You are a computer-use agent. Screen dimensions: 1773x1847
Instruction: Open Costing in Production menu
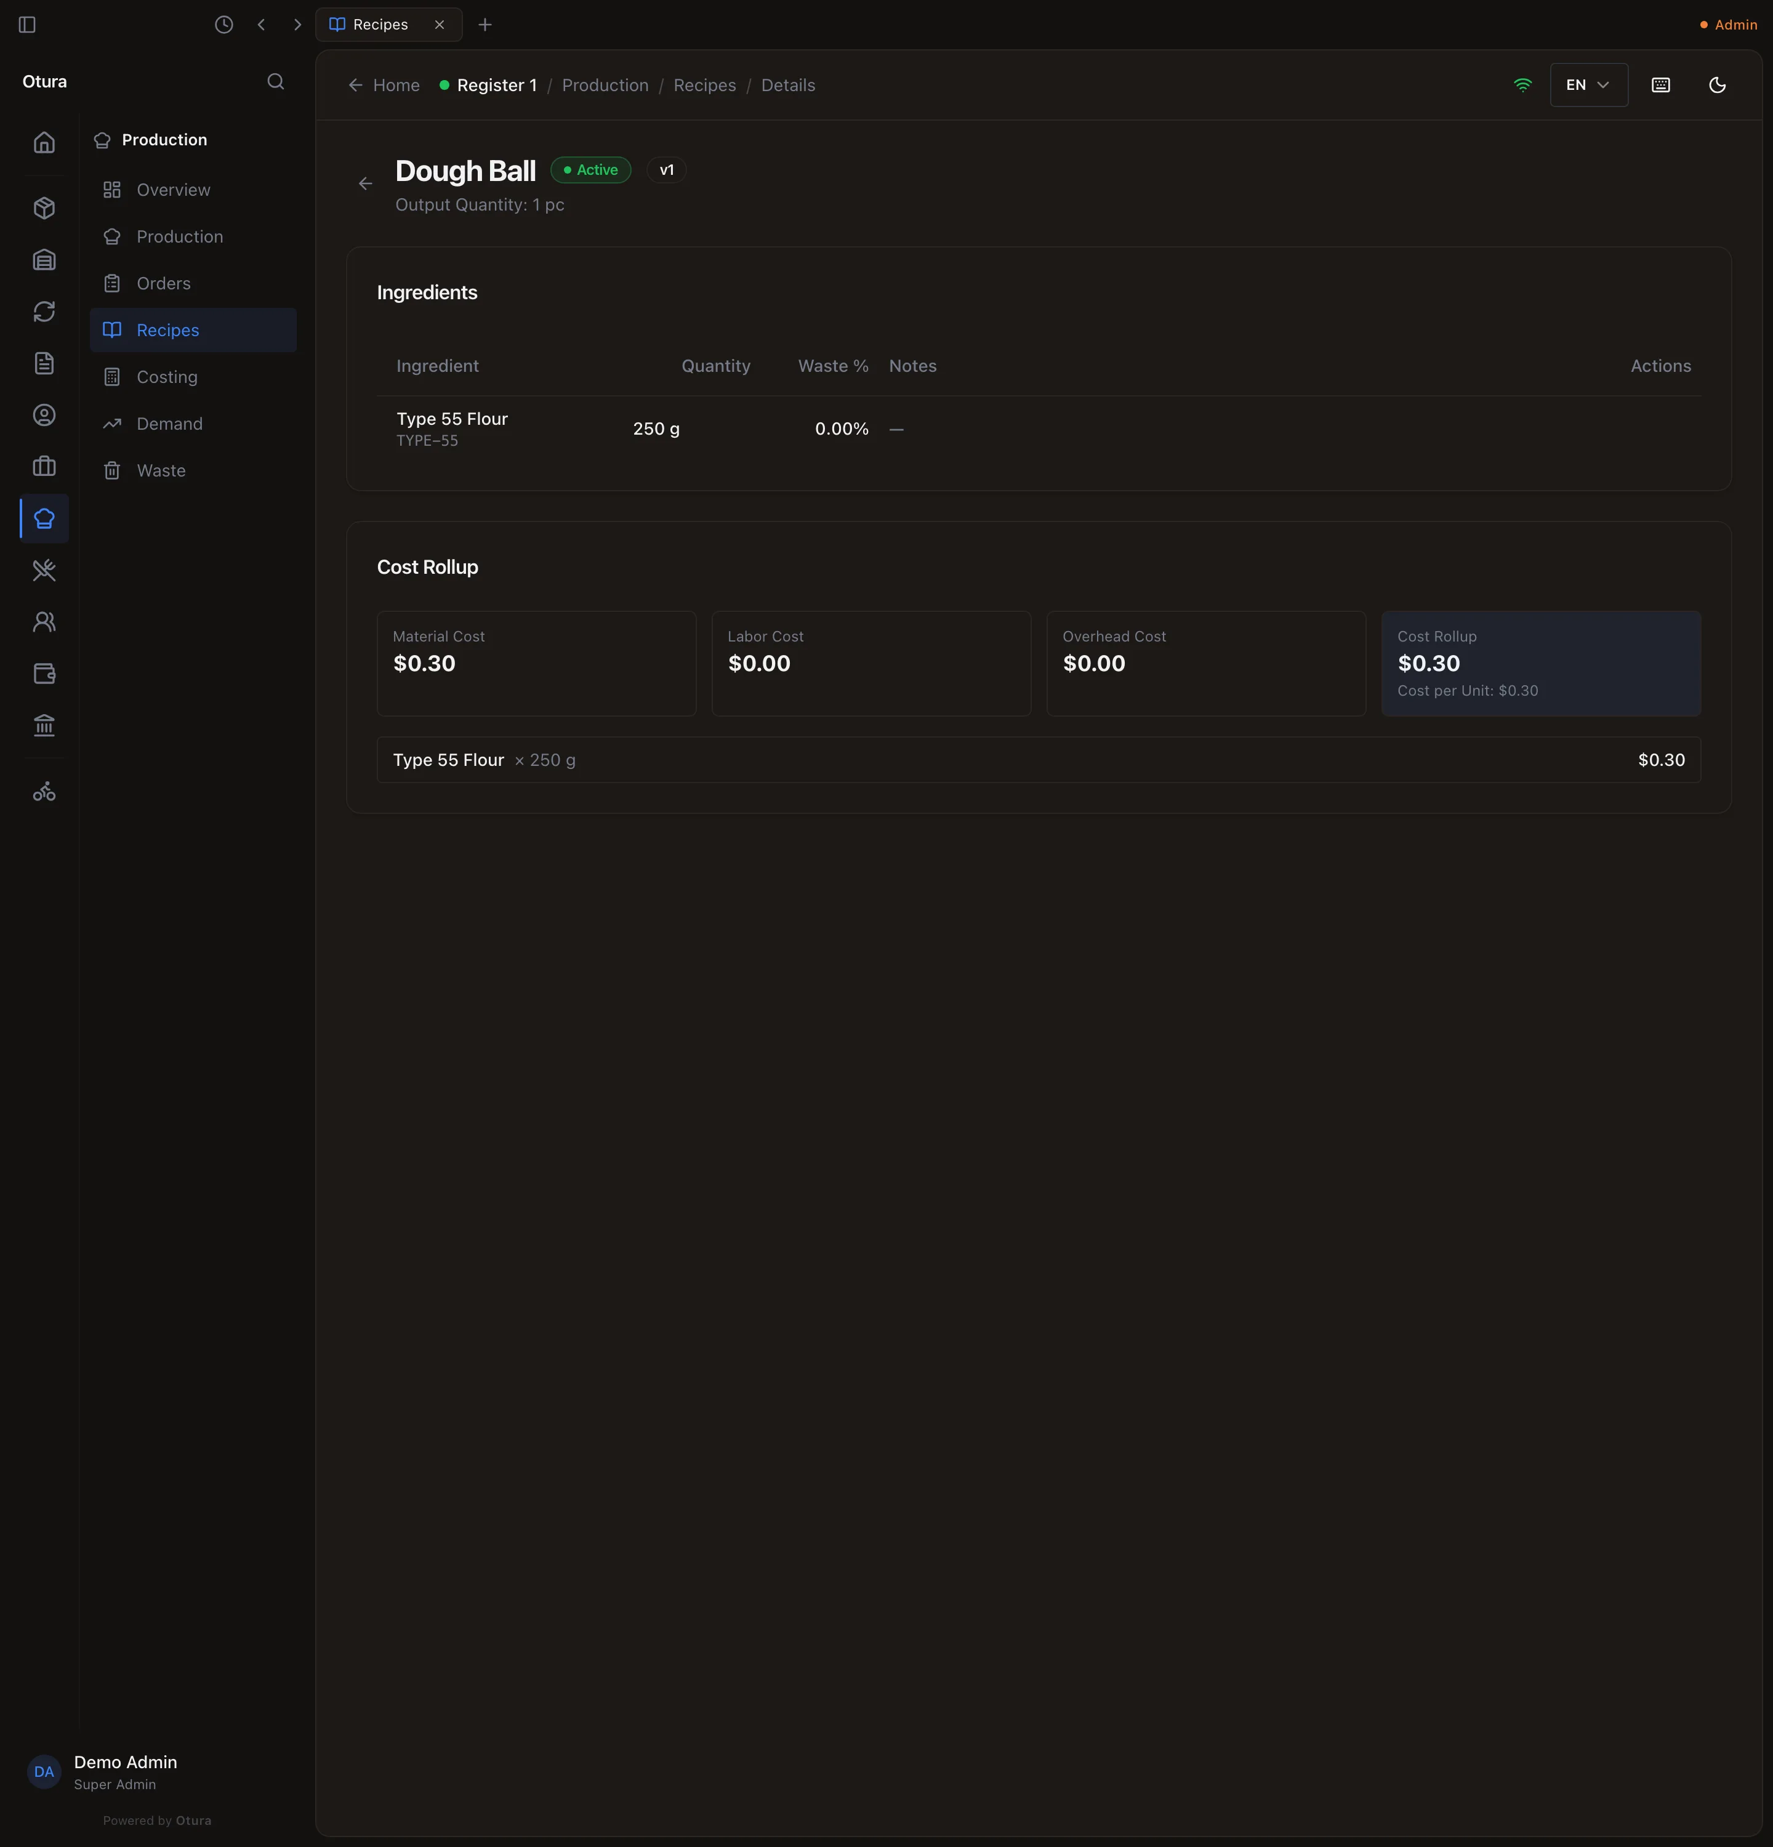click(x=193, y=377)
